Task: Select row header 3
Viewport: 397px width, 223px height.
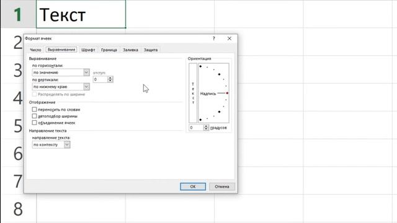Action: click(12, 70)
